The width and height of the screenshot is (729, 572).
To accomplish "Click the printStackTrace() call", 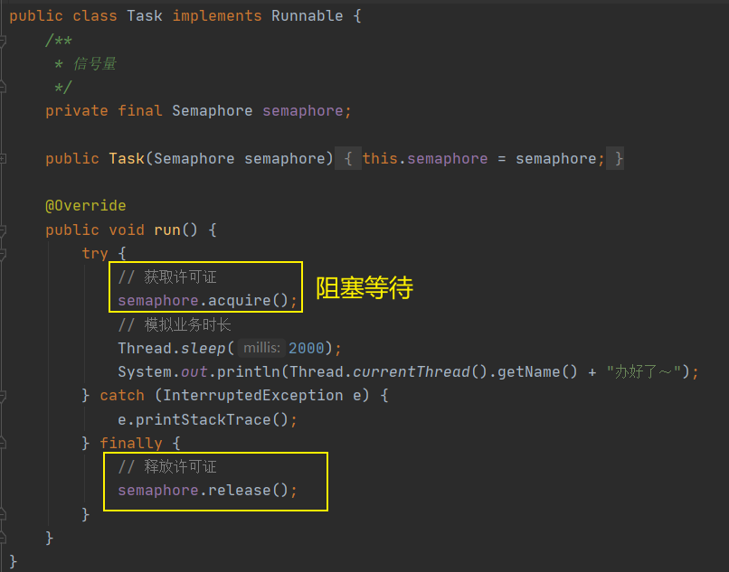I will (x=212, y=419).
